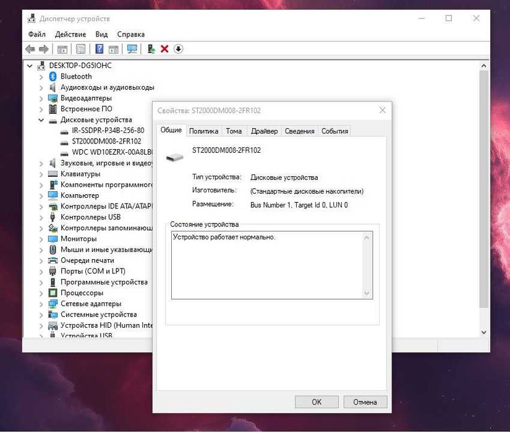Click 'Bus Number 1, Target Id 0, LUN 0' text
This screenshot has height=433, width=510.
pyautogui.click(x=299, y=205)
